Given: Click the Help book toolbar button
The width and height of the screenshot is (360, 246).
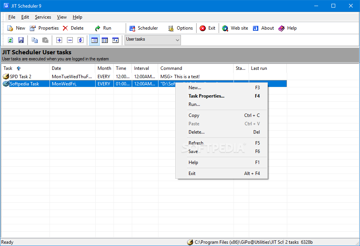Looking at the screenshot, I should 288,28.
